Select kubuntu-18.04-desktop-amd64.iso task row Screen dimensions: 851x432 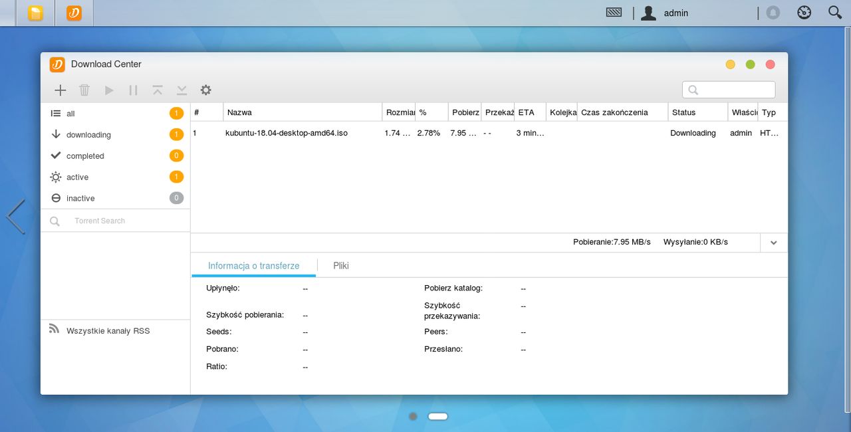tap(489, 133)
